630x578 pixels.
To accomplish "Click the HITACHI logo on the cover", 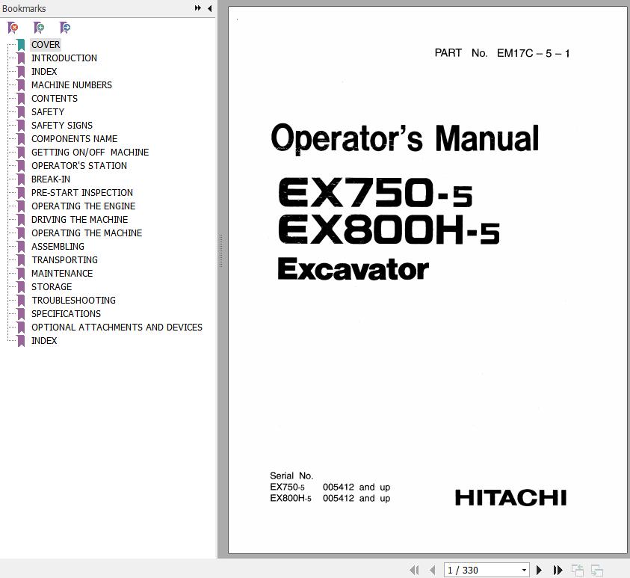I will pos(510,497).
